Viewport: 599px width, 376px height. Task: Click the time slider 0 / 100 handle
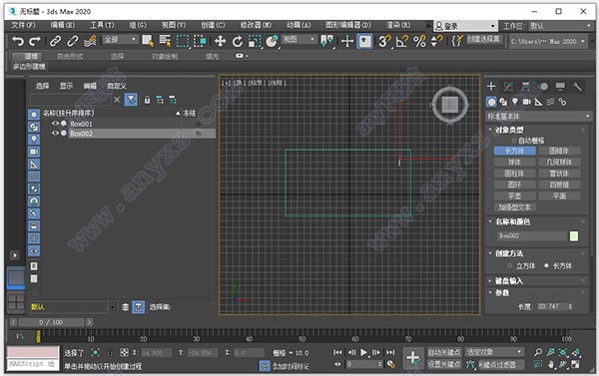tap(51, 322)
